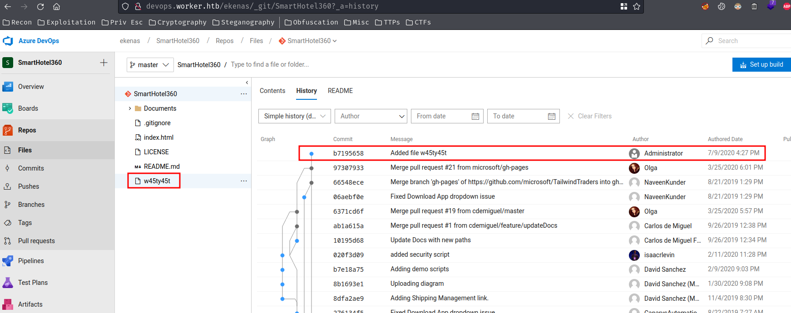791x313 pixels.
Task: Open Artifacts in sidebar
Action: 30,304
